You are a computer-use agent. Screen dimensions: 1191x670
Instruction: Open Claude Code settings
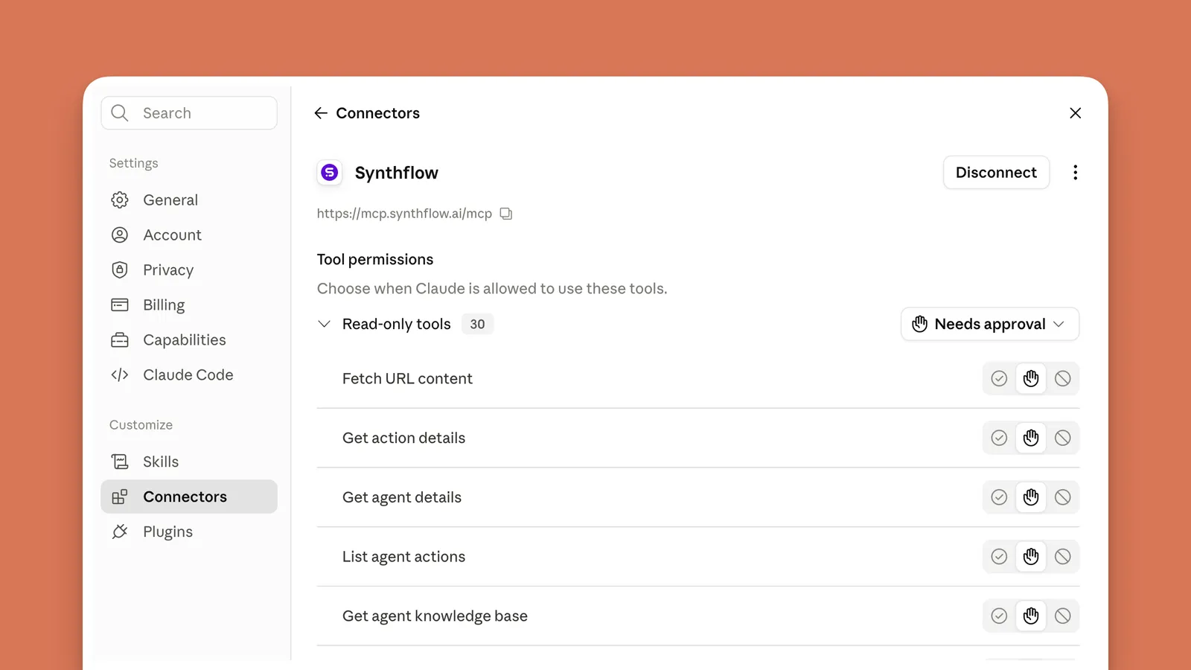click(189, 375)
